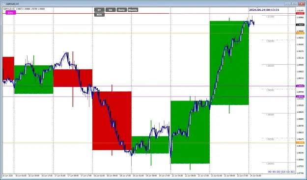Select the upper orange price label on scale
This screenshot has height=180, width=307.
[x=300, y=33]
